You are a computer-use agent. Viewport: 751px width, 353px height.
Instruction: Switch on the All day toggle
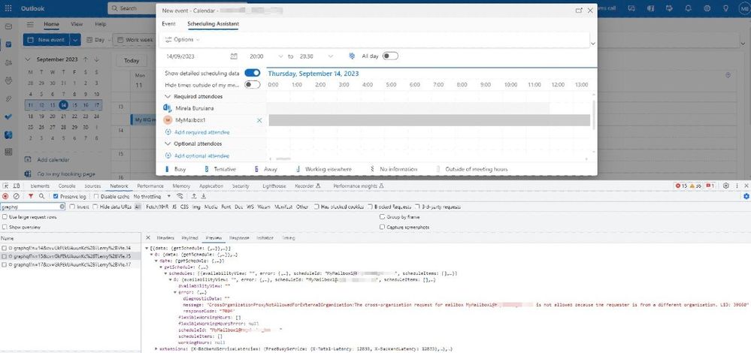[x=390, y=56]
